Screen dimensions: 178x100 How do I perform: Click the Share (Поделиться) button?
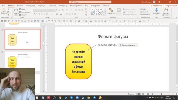pos(157,6)
